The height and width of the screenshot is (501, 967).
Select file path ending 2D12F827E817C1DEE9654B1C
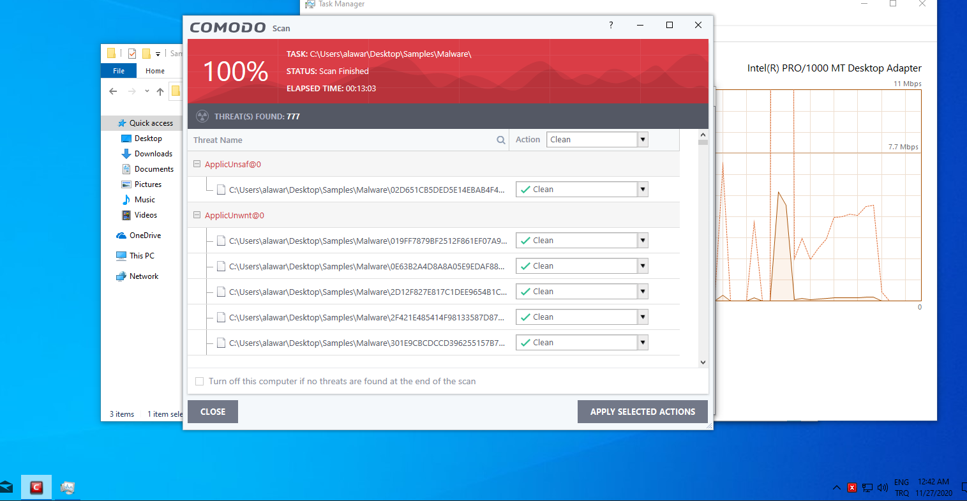pos(368,292)
